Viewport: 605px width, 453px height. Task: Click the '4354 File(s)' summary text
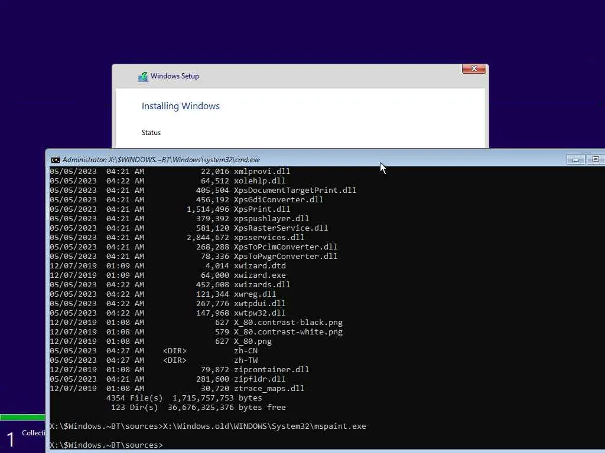point(134,398)
